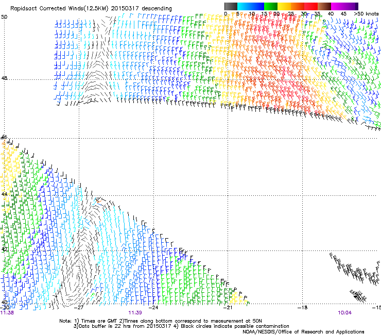Screen dimensions: 381x335
Task: Click the cyan-blue 5-15 knots legend segment
Action: (x=251, y=6)
